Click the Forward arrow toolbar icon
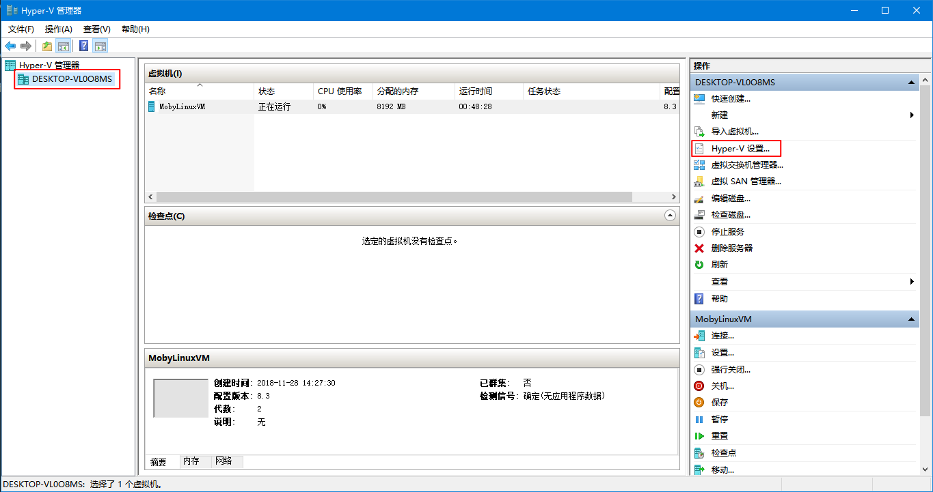Screen dimensions: 933x492 [26, 46]
